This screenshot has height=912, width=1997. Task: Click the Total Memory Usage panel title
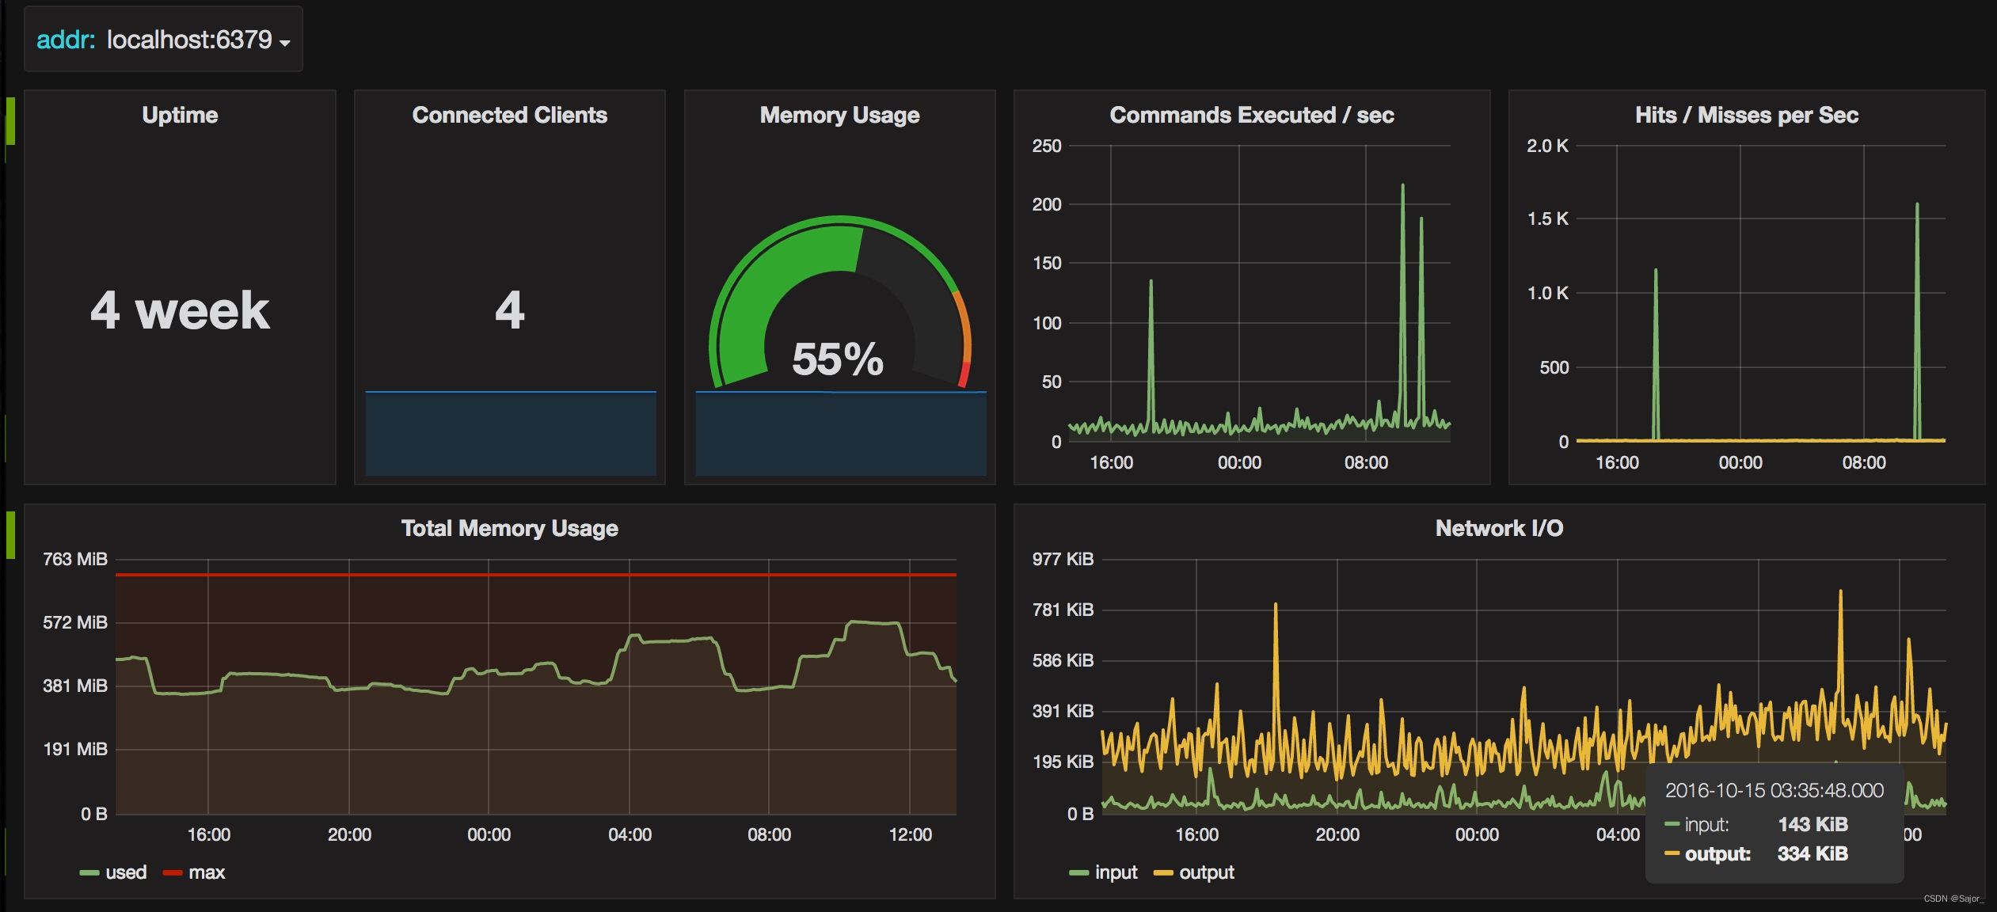pos(509,529)
